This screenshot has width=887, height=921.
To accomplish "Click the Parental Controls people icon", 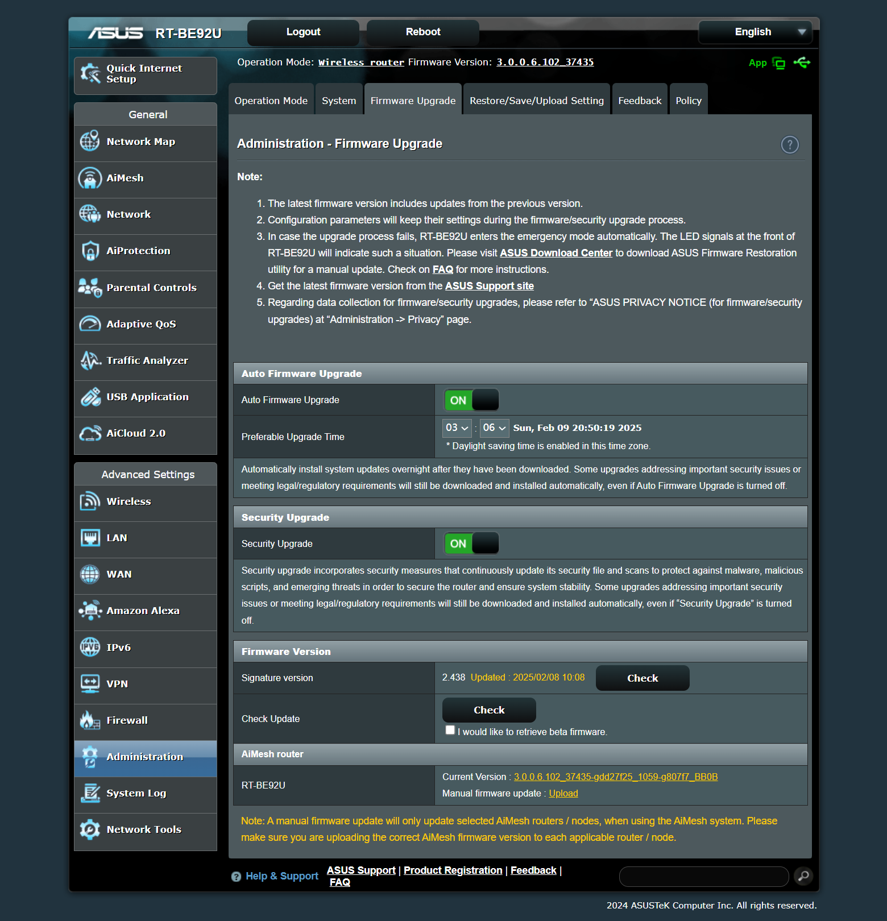I will [90, 288].
